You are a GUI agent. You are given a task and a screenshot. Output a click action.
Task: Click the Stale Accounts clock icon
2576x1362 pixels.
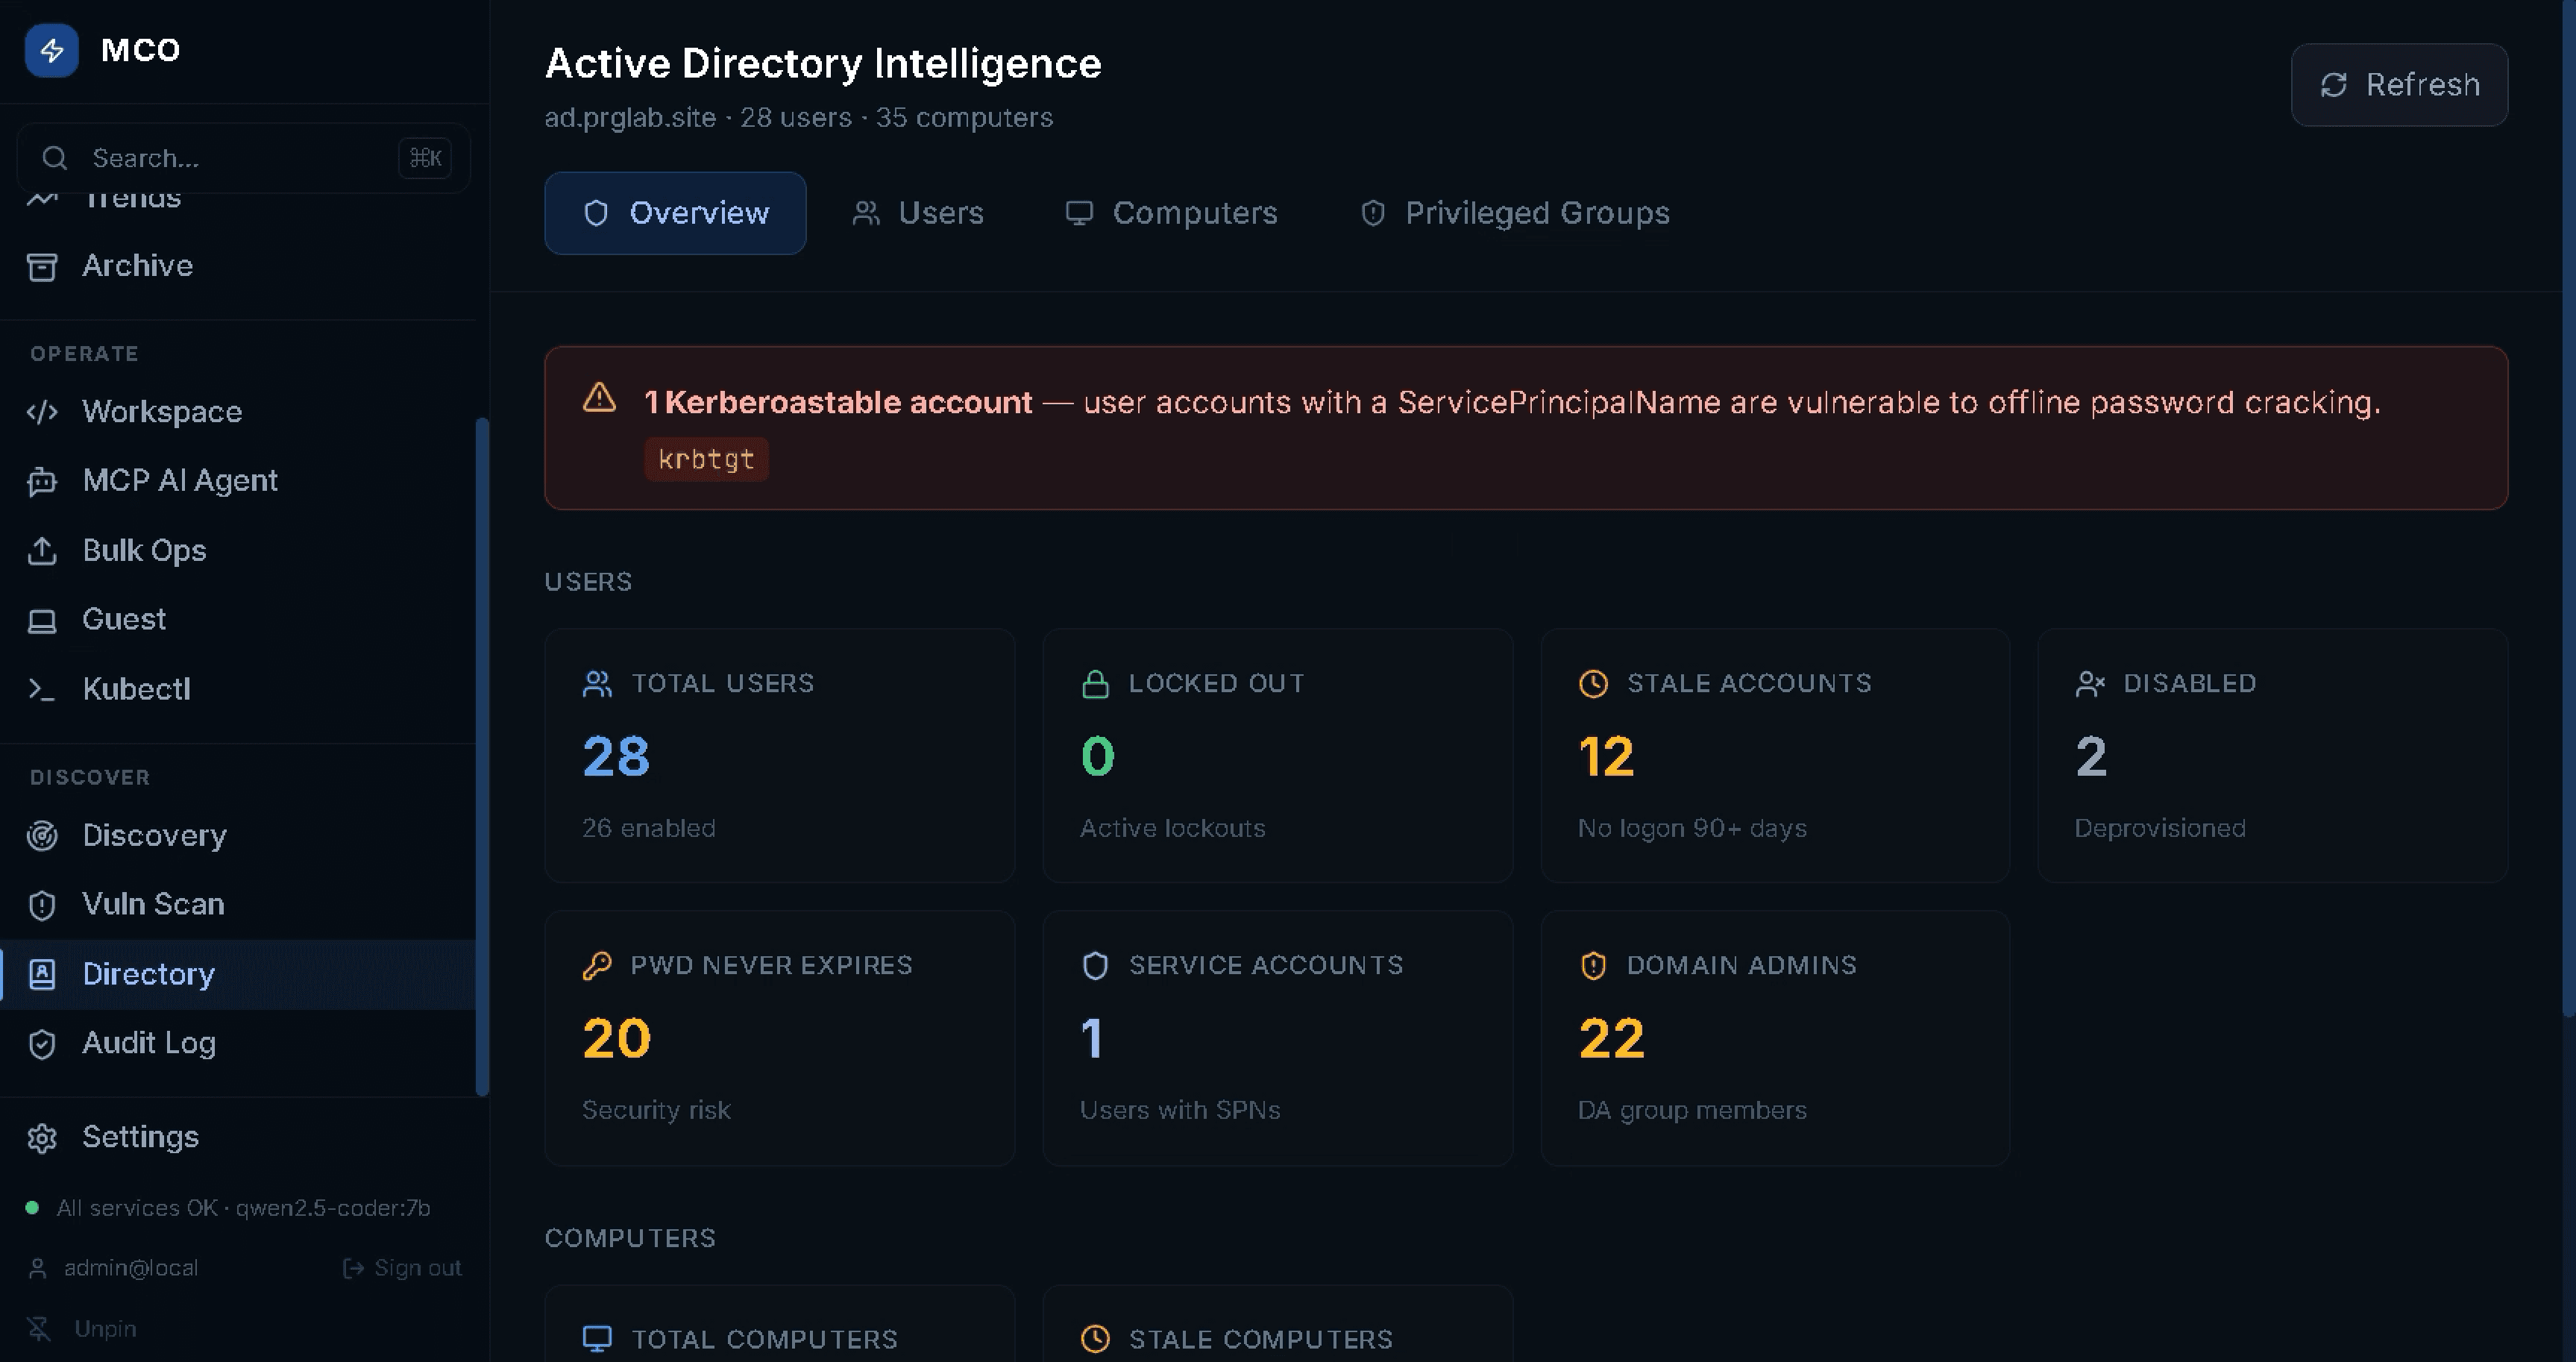tap(1593, 684)
